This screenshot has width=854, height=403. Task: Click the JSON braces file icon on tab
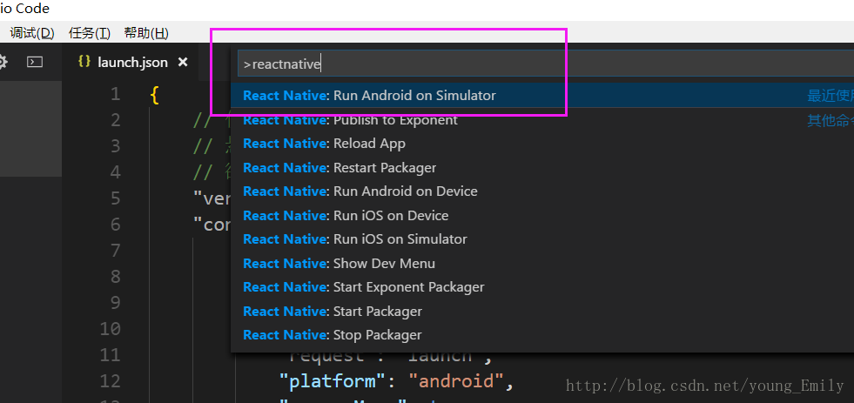click(x=84, y=62)
